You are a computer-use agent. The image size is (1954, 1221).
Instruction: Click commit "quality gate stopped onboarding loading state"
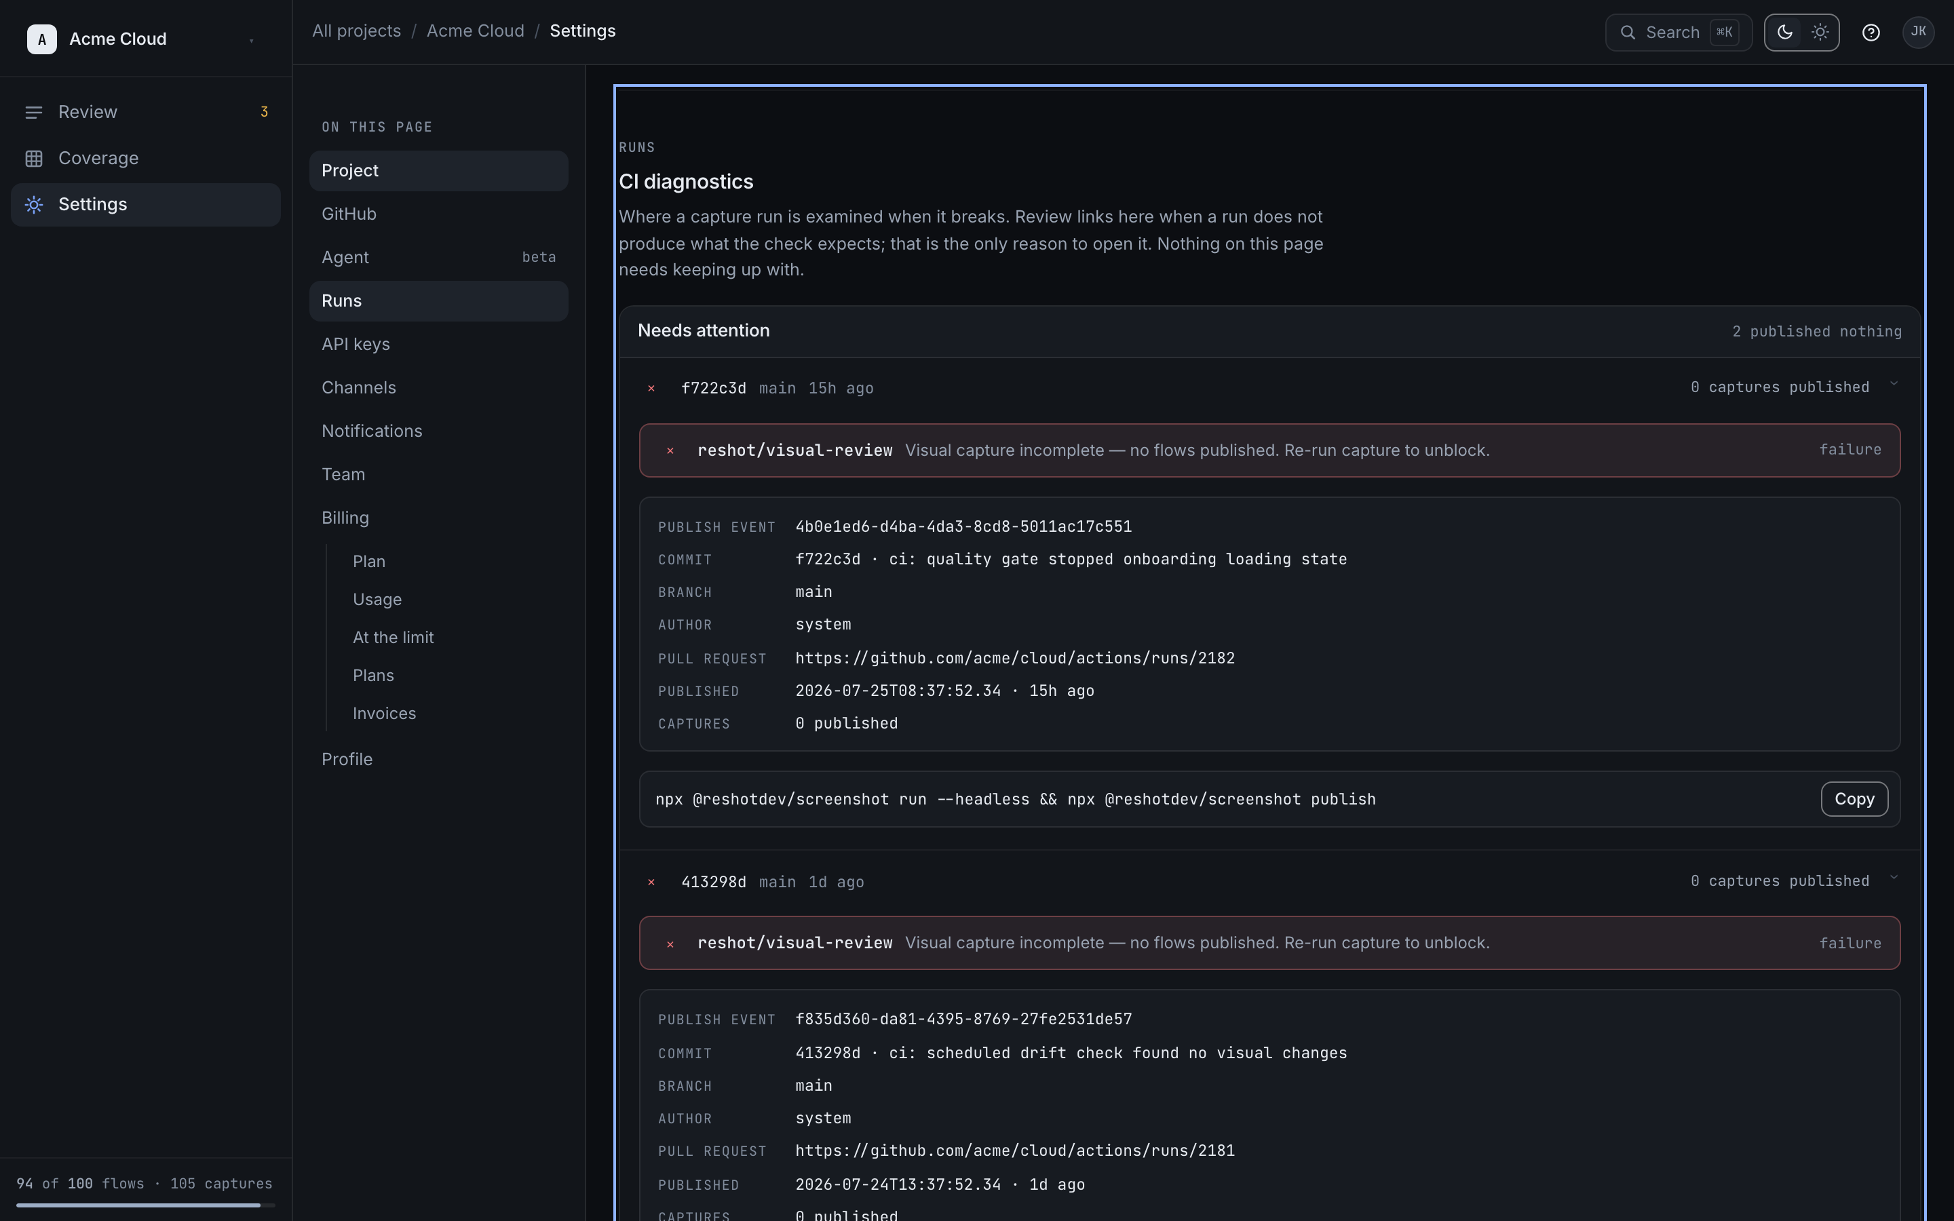click(1136, 560)
